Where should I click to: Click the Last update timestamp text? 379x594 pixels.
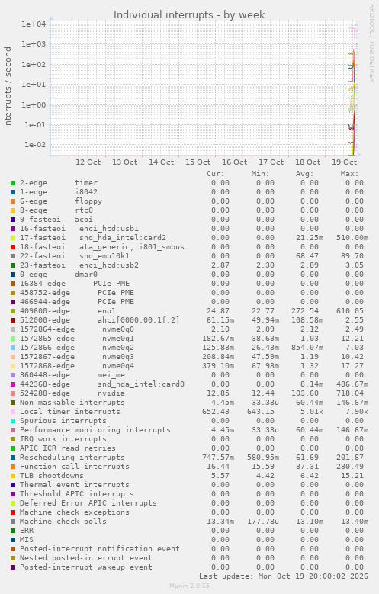[284, 576]
